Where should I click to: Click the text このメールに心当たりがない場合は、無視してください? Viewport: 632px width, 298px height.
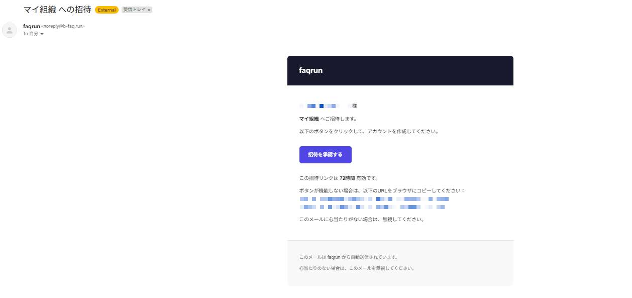pos(362,220)
